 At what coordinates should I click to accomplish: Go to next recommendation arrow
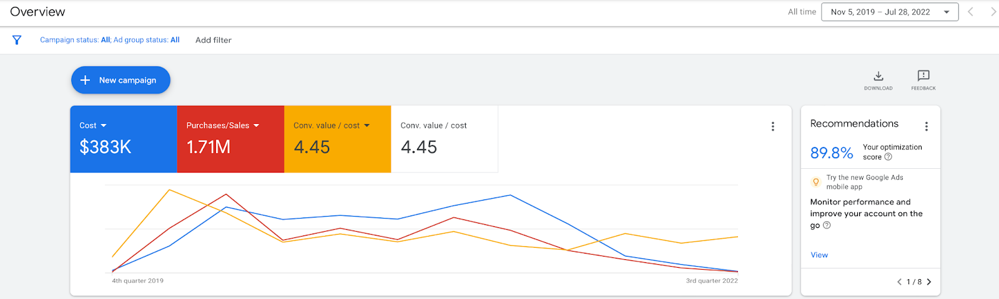click(x=929, y=282)
